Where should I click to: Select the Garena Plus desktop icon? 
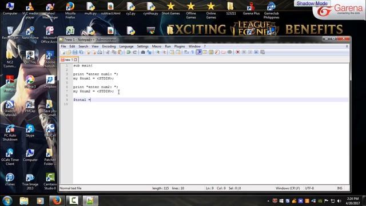pos(251,9)
